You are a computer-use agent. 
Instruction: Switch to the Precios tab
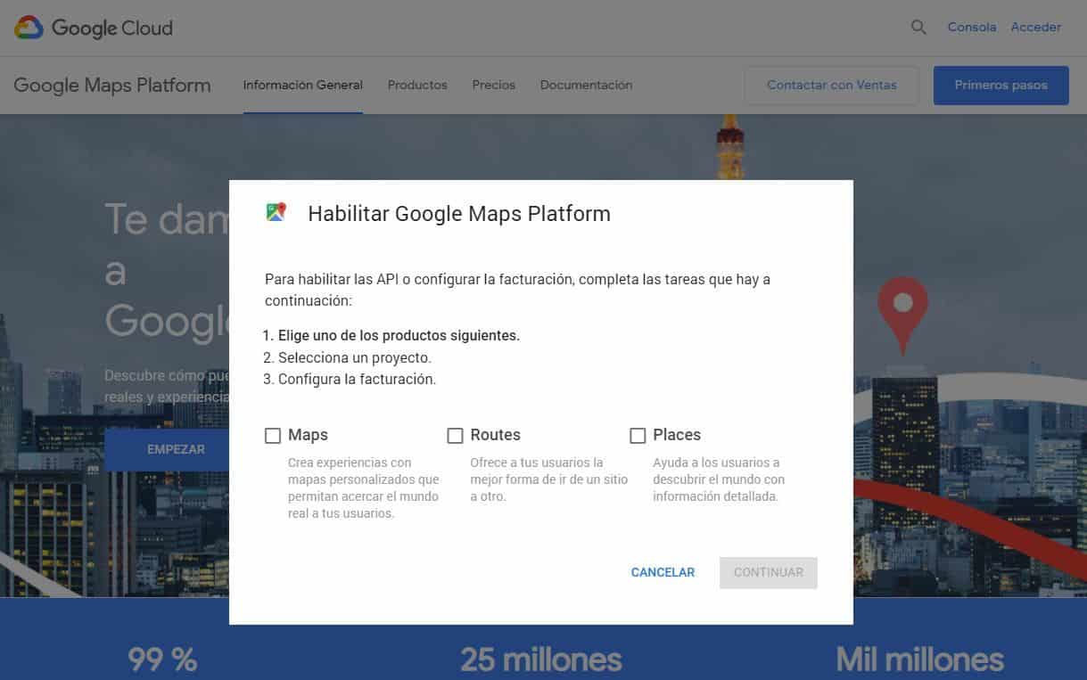pyautogui.click(x=493, y=85)
